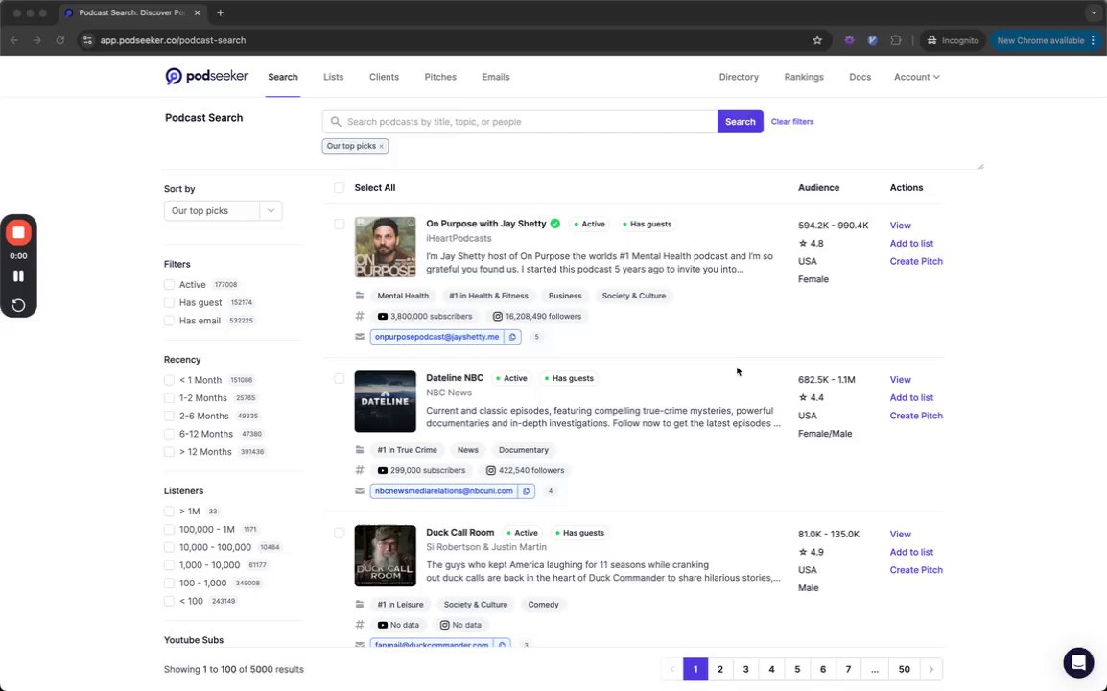This screenshot has width=1107, height=691.
Task: Click Clear filters link
Action: click(x=792, y=122)
